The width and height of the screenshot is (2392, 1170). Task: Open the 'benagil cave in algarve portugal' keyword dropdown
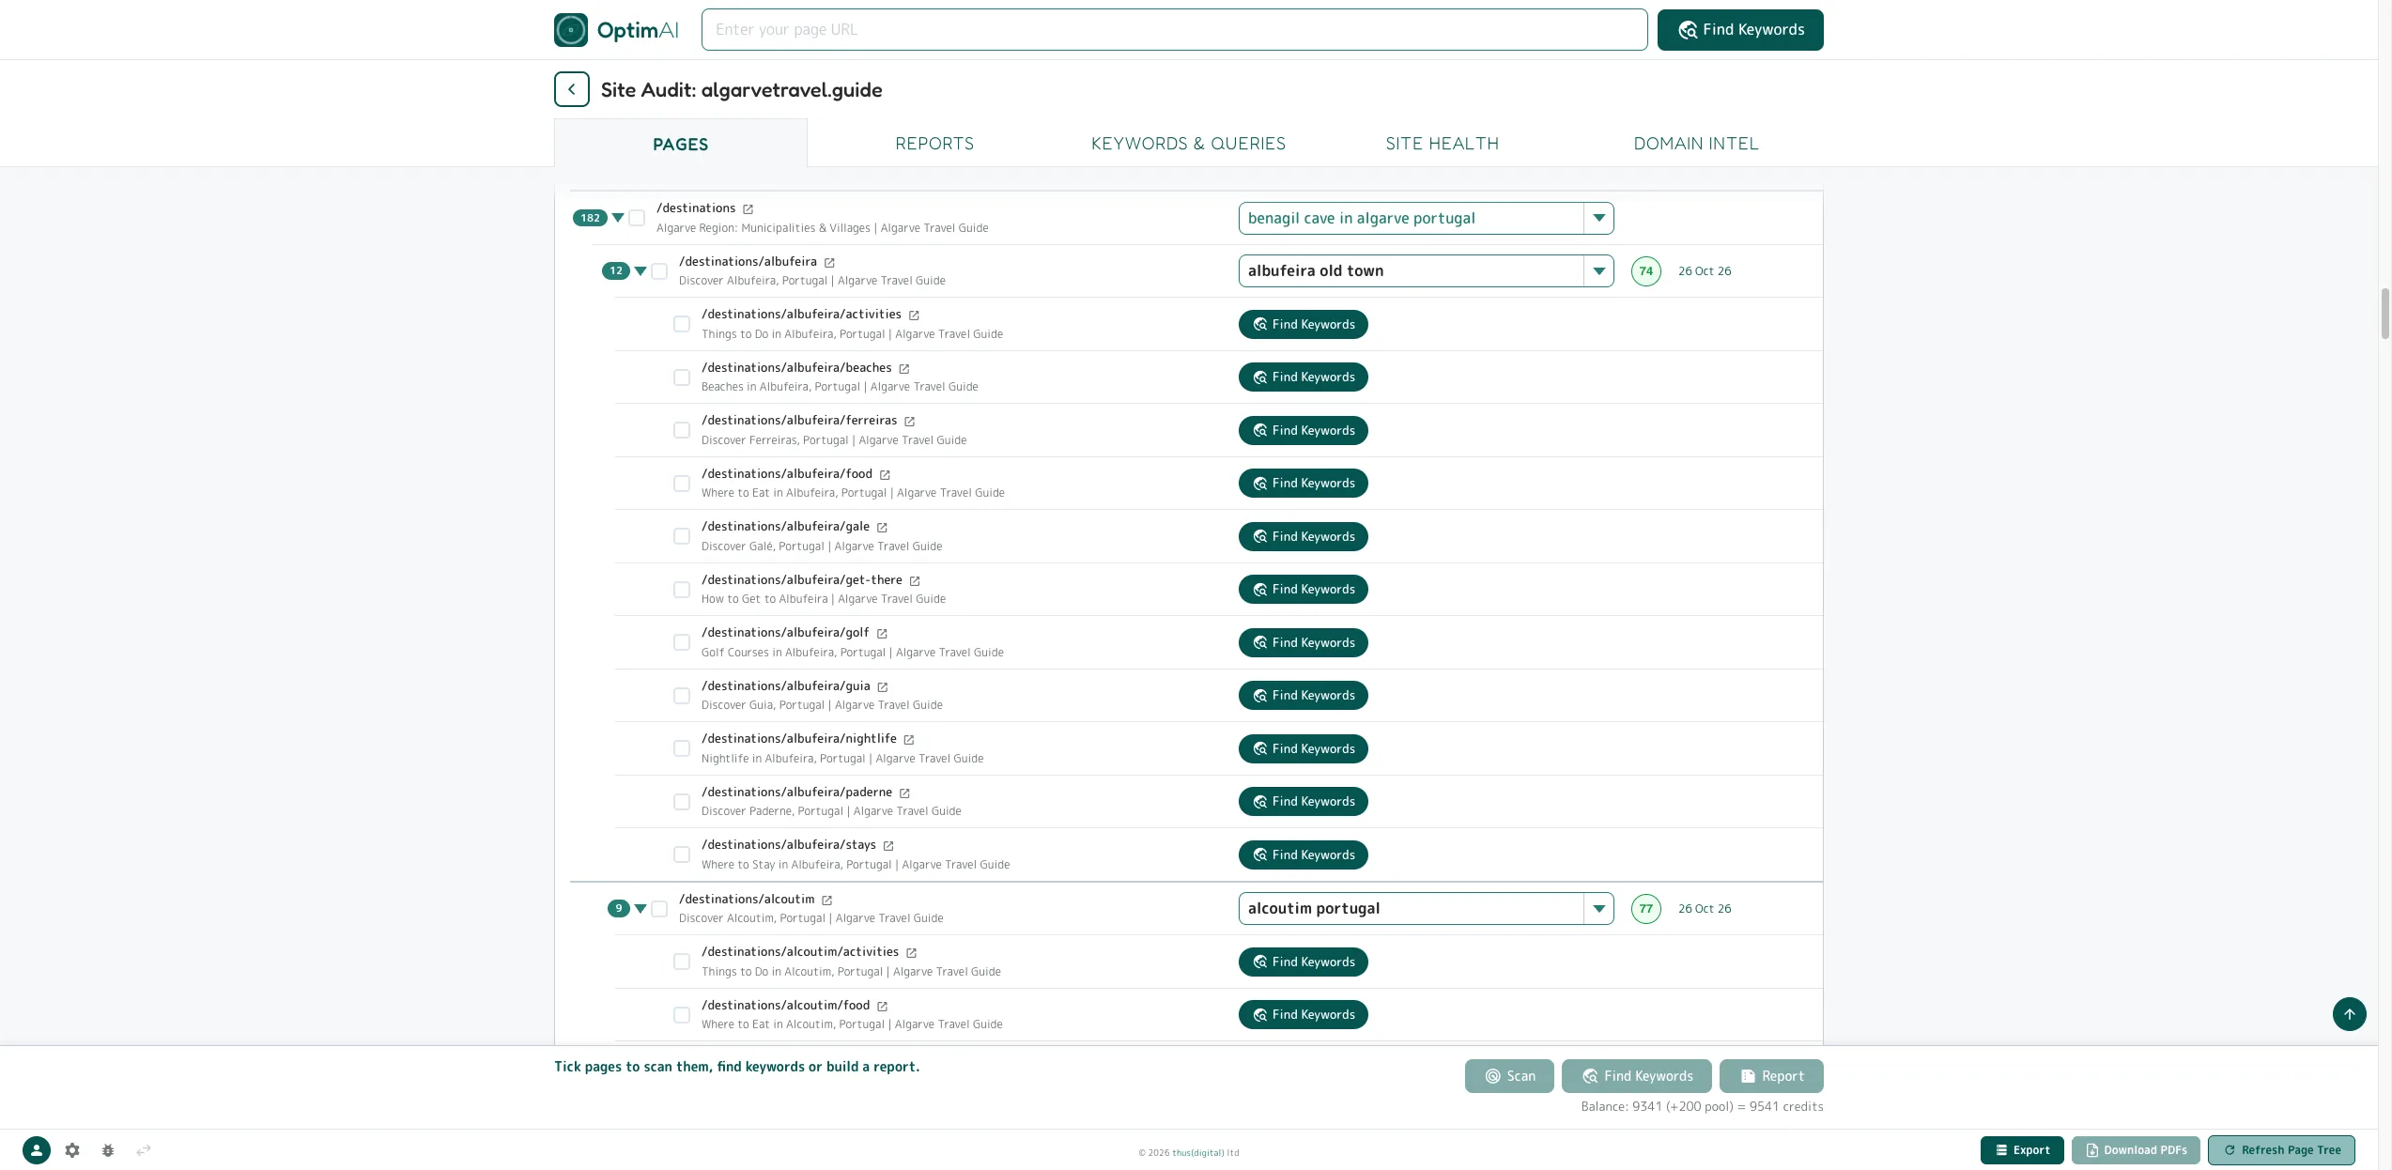(1597, 219)
